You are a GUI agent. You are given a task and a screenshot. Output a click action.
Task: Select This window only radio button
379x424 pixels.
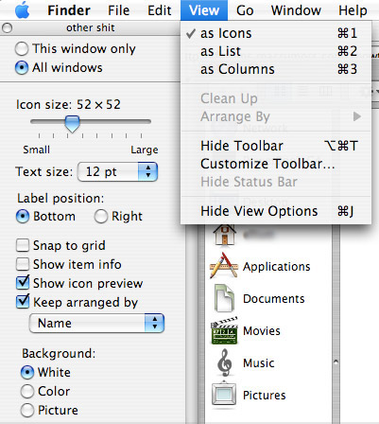pos(22,48)
